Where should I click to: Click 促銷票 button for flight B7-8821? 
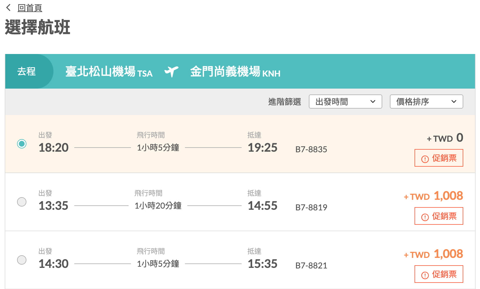click(439, 274)
